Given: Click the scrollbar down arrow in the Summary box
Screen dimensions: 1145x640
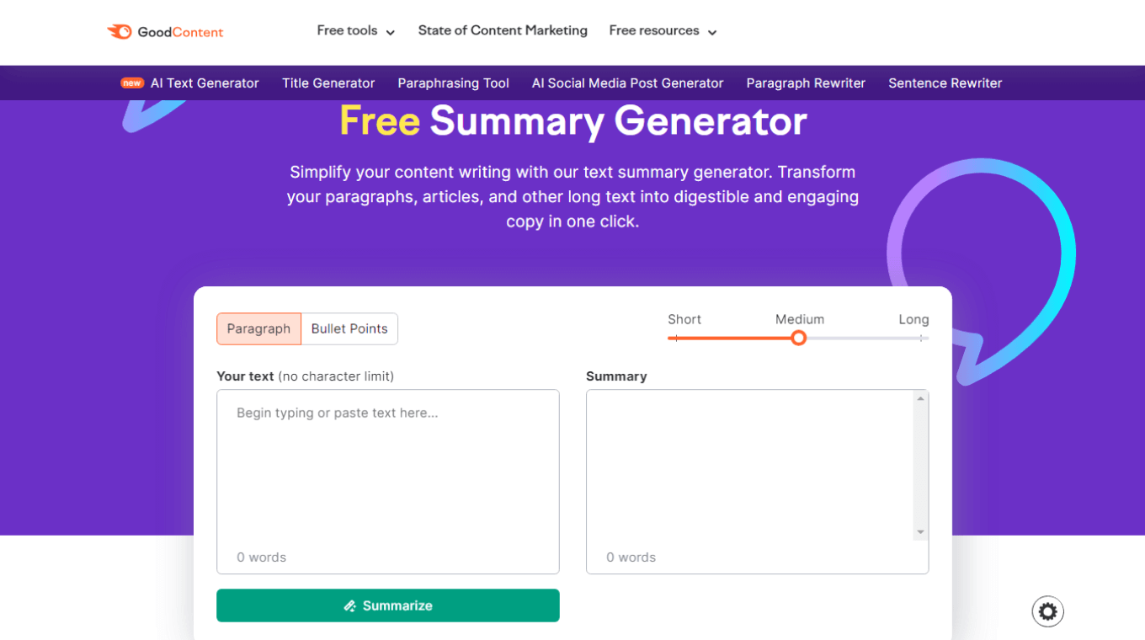Looking at the screenshot, I should tap(920, 531).
